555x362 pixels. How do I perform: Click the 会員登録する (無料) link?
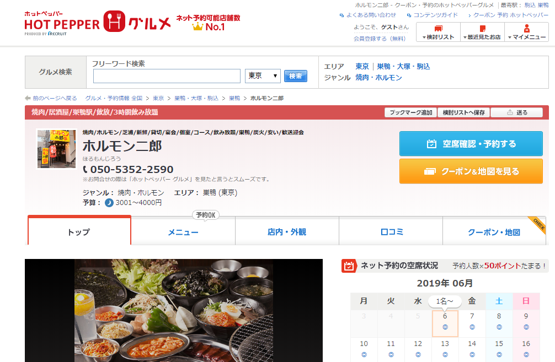pos(380,39)
